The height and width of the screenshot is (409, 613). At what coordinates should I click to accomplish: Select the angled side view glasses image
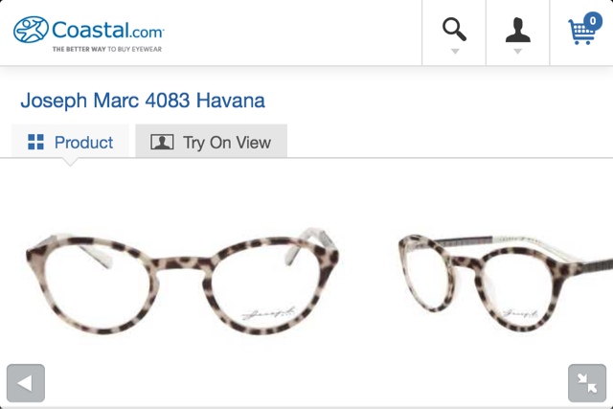[506, 283]
